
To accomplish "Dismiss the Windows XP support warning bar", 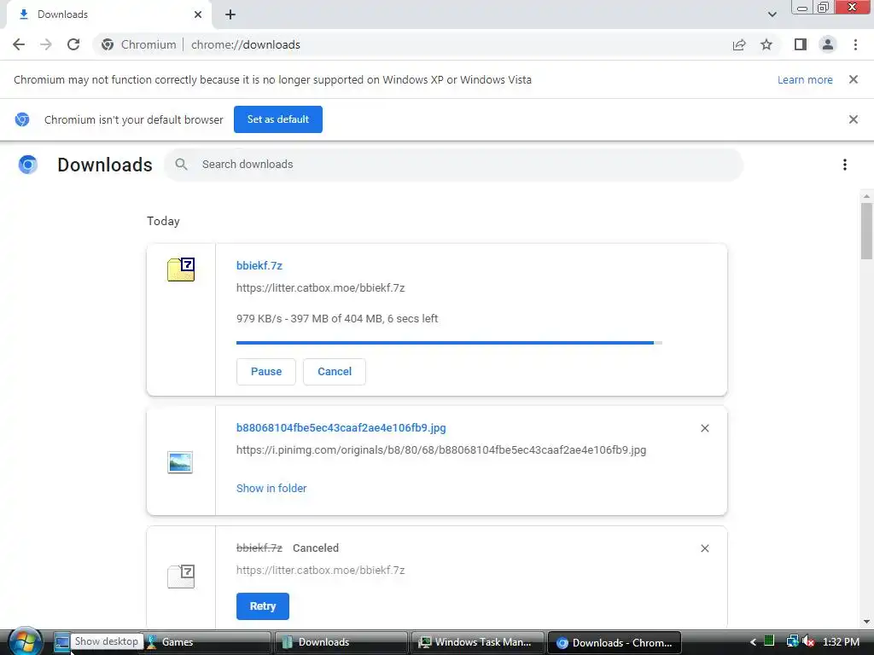I will (854, 79).
